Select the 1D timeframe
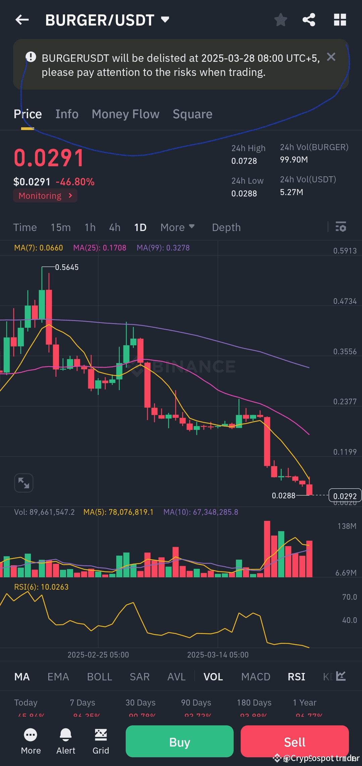The width and height of the screenshot is (362, 766). click(140, 227)
